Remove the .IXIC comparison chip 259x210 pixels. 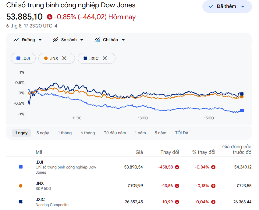click(x=105, y=58)
